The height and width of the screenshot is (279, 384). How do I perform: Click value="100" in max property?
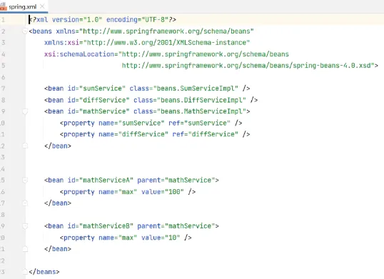coord(163,192)
